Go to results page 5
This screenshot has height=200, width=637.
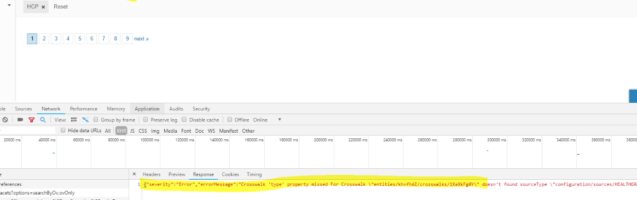[80, 39]
